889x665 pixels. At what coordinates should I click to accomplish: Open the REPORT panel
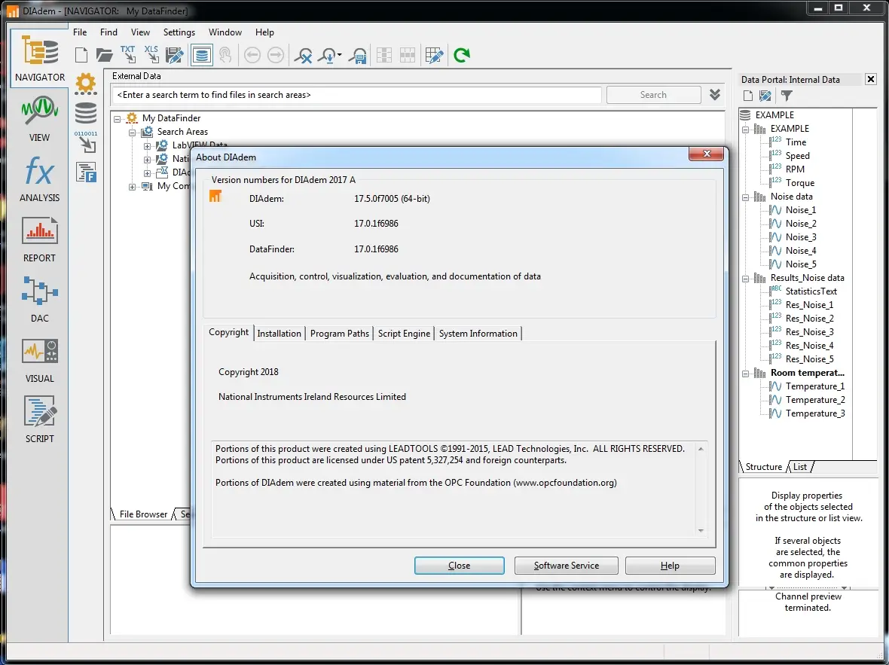pos(40,239)
